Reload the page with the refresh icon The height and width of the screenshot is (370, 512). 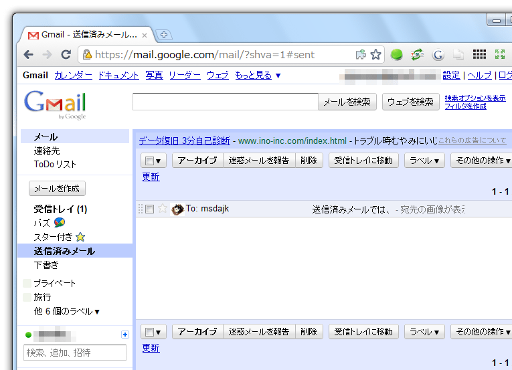click(x=66, y=55)
